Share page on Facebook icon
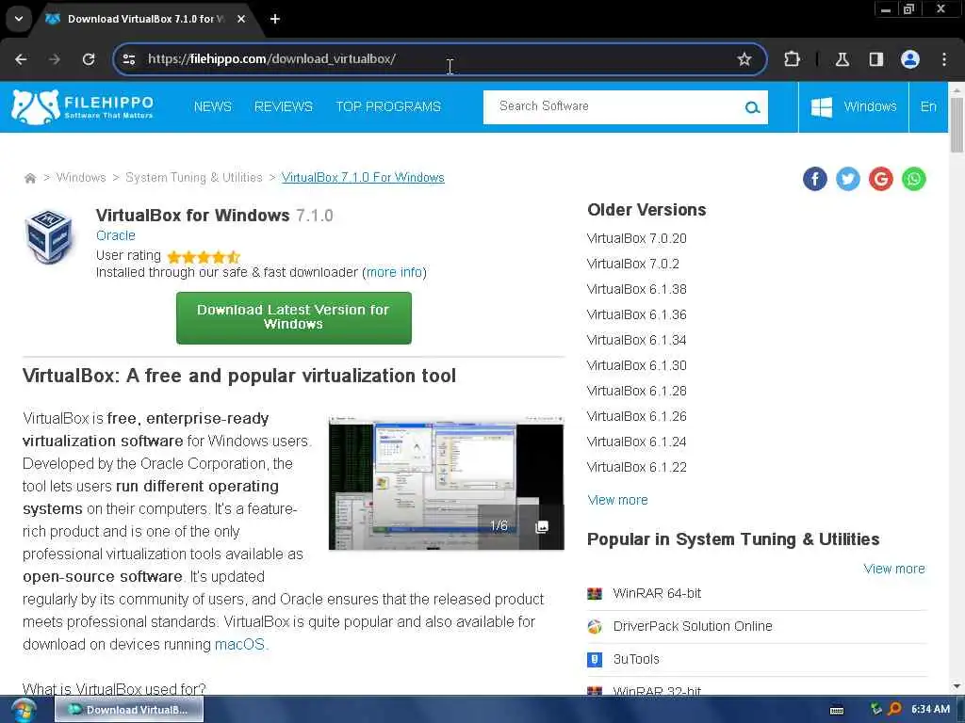 (815, 179)
